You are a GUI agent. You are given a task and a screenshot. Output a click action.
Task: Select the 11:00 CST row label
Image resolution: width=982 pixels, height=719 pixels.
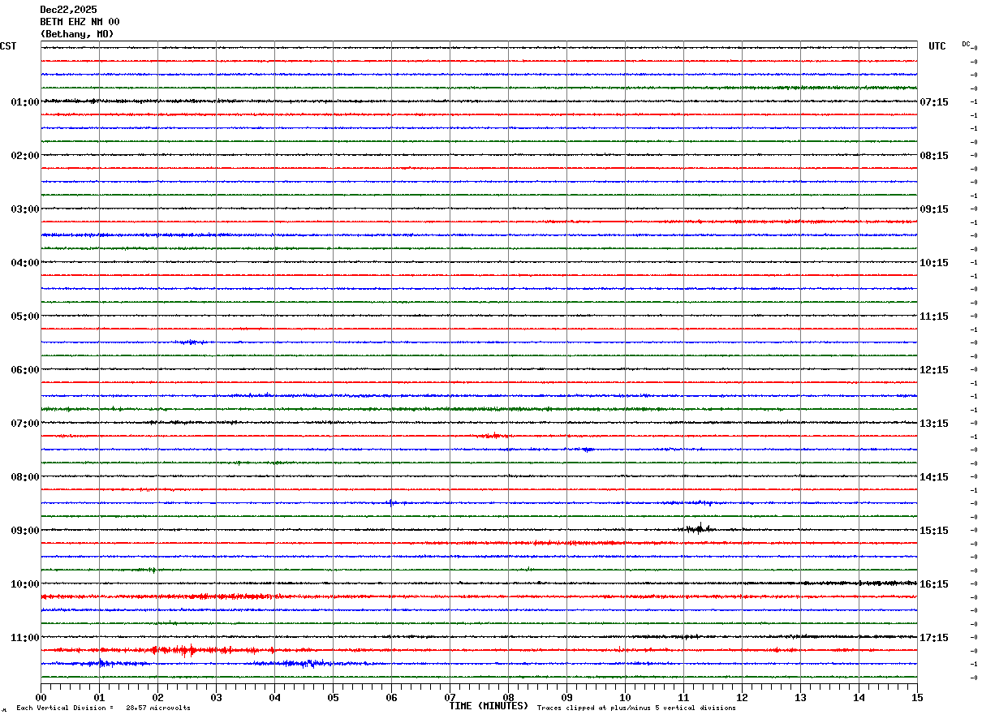pos(25,638)
